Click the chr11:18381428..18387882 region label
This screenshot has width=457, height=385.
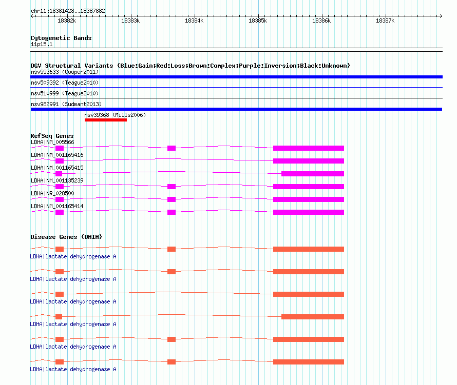(x=68, y=11)
